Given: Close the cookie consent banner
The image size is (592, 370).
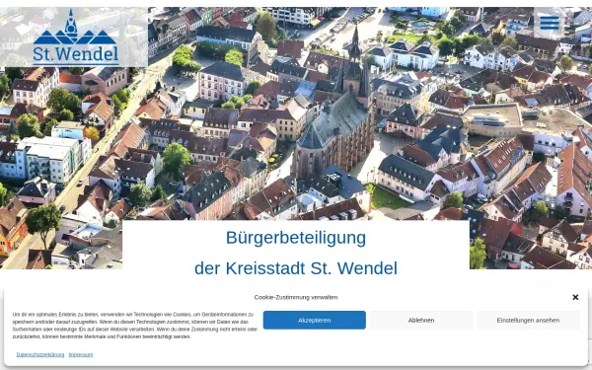Looking at the screenshot, I should coord(575,298).
